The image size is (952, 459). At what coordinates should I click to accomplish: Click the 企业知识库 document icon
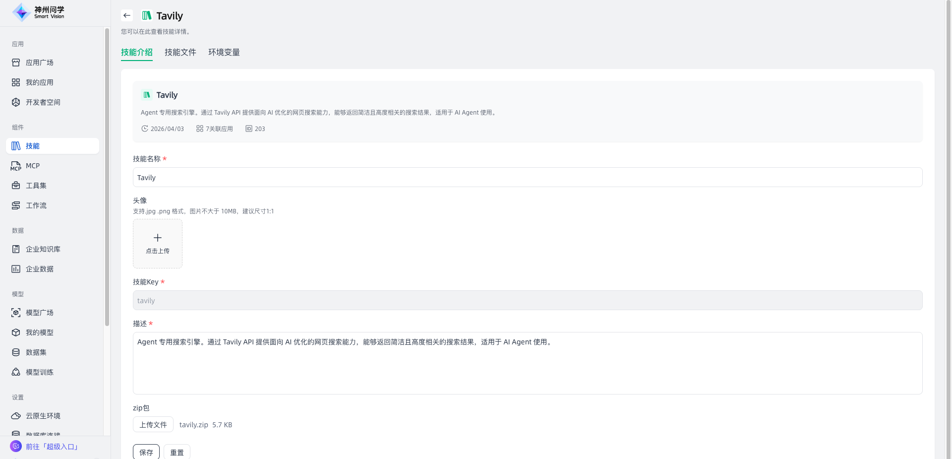point(16,249)
